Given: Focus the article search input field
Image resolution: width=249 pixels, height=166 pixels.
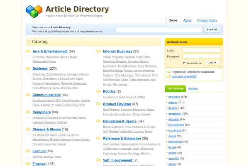Looking at the screenshot, I should (x=159, y=30).
